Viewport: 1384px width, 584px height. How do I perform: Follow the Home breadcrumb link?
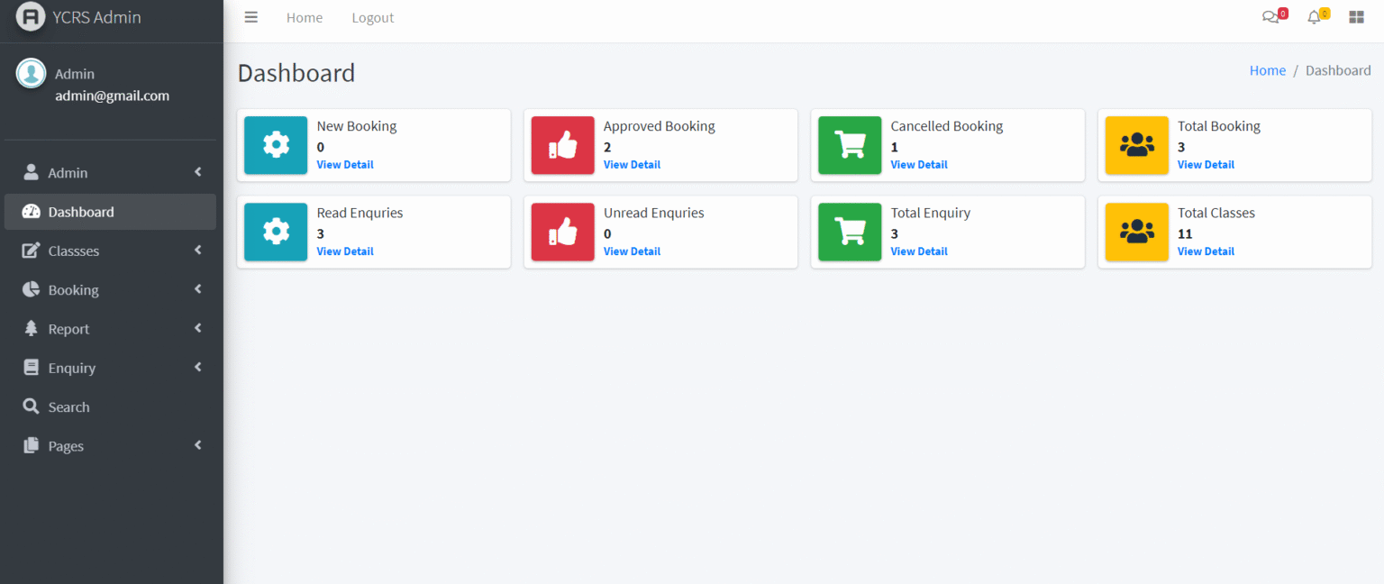[x=1267, y=70]
